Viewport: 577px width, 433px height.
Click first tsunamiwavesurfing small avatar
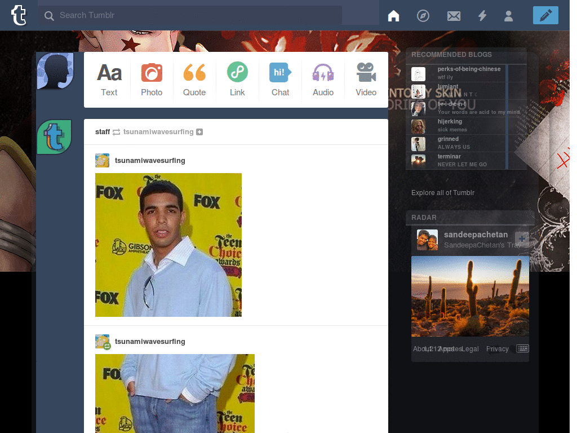103,161
